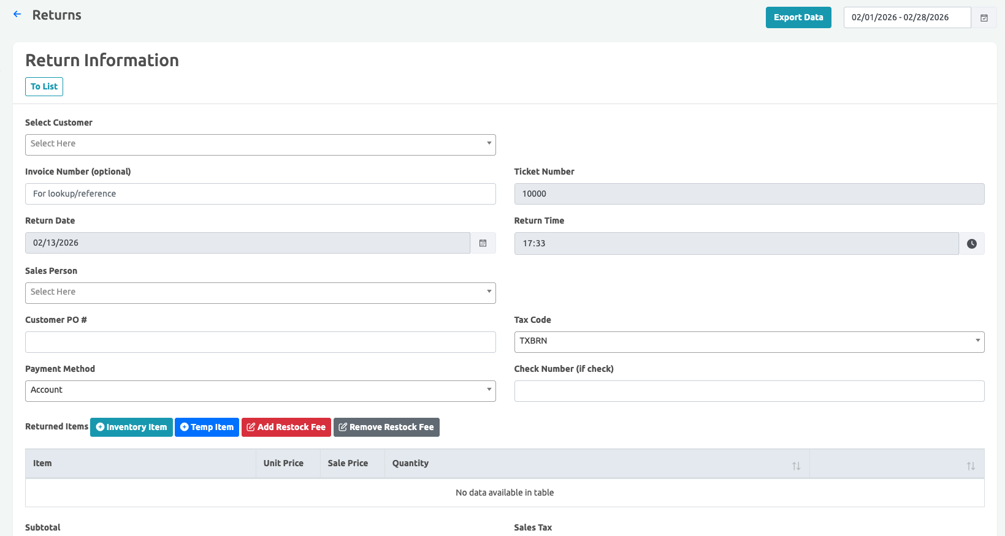
Task: Expand the Tax Code dropdown
Action: pyautogui.click(x=749, y=342)
